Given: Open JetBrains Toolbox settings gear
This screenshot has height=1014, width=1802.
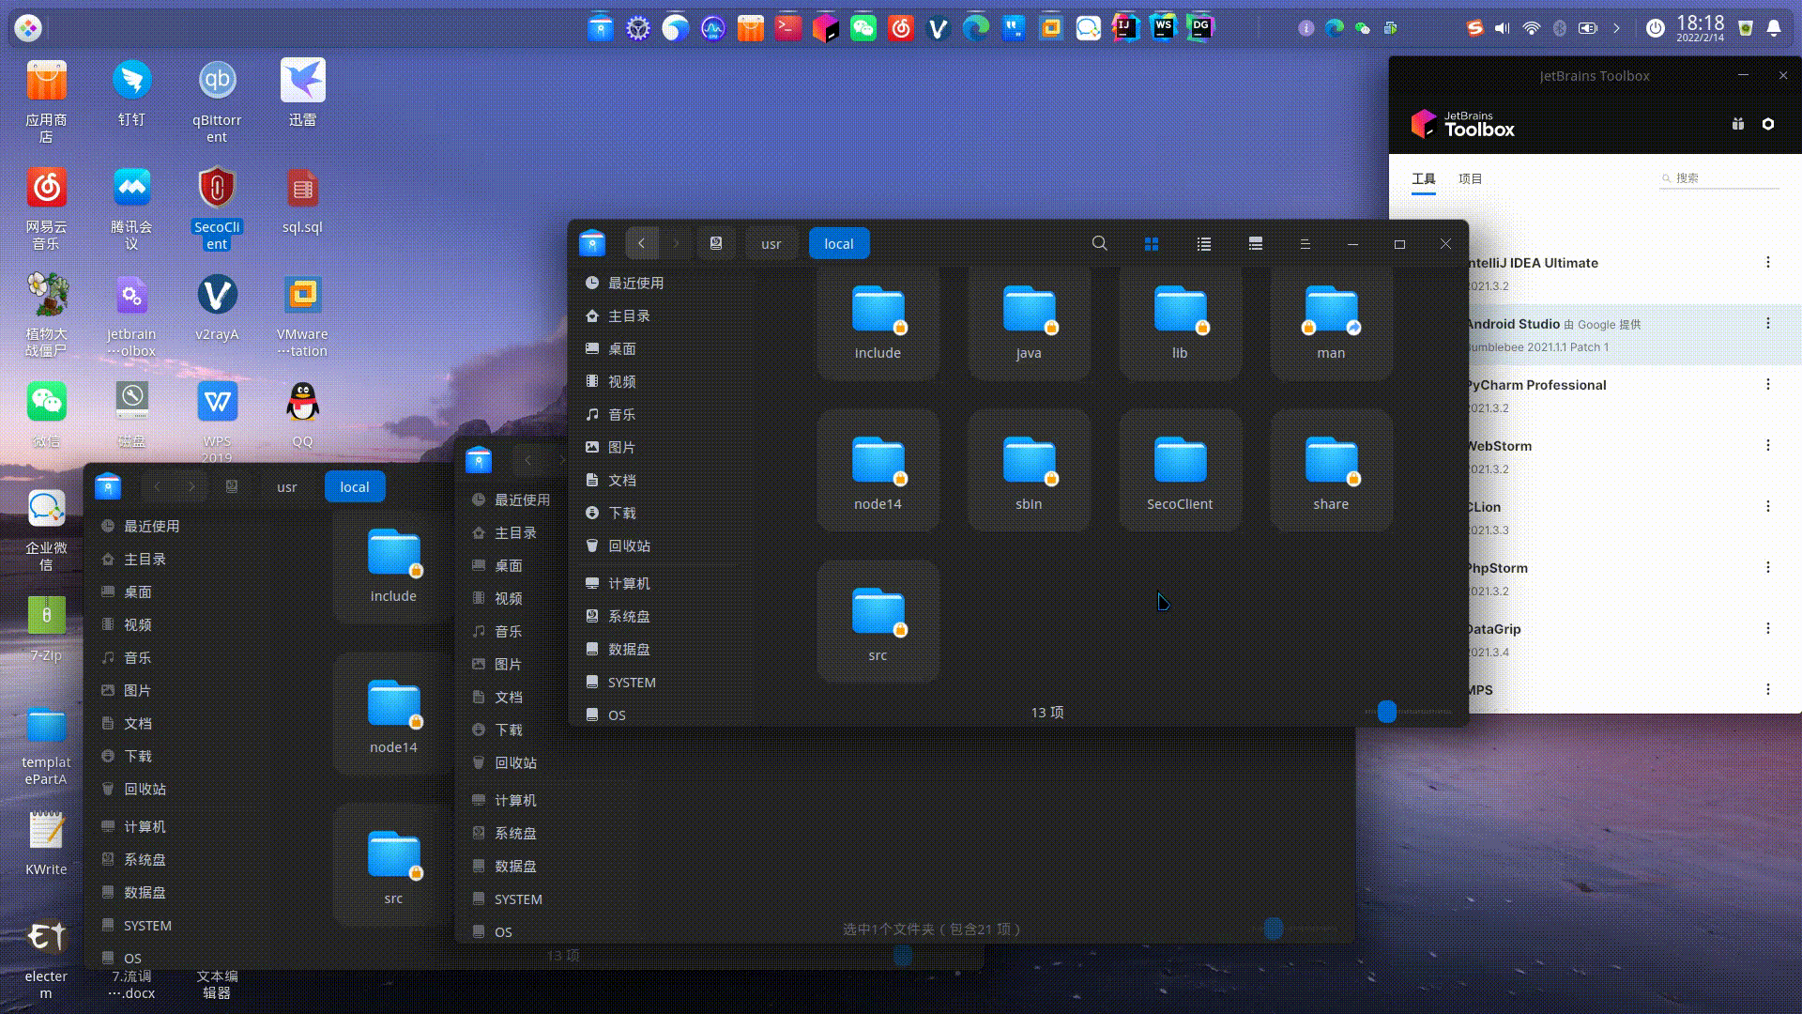Looking at the screenshot, I should (x=1768, y=123).
